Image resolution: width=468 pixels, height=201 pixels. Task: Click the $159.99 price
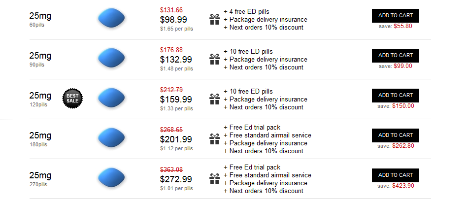(176, 100)
